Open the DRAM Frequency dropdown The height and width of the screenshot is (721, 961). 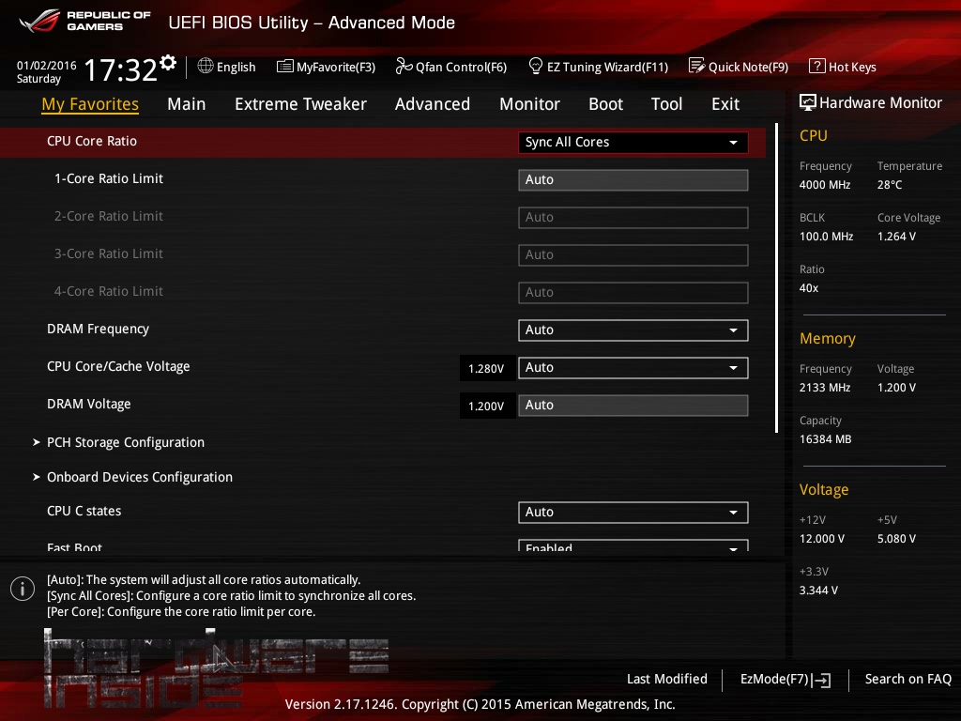coord(633,330)
